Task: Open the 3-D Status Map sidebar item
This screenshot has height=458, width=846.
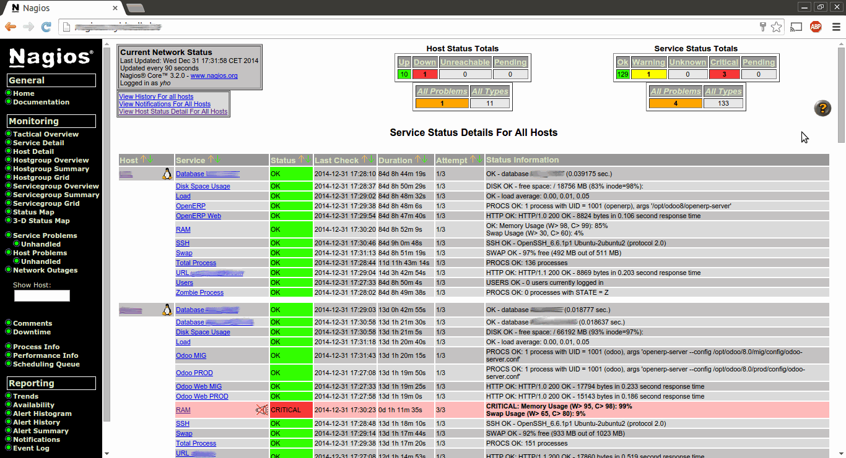Action: 41,221
